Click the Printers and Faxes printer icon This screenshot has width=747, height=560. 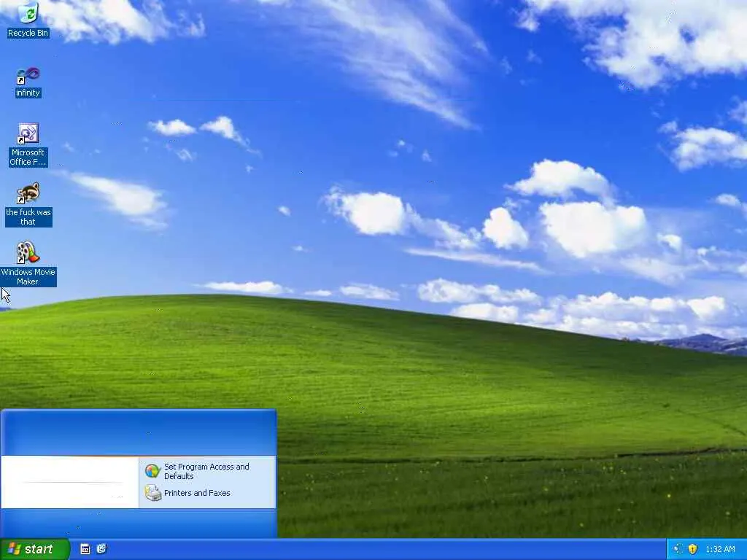click(153, 493)
